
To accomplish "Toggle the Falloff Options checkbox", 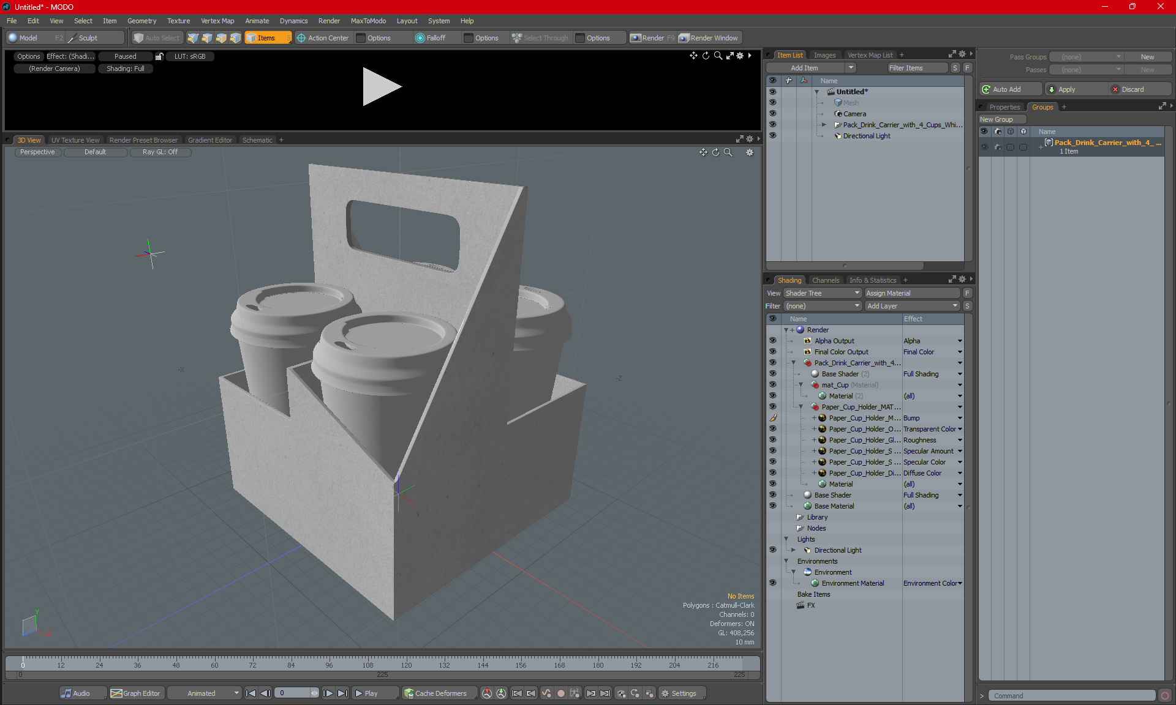I will pyautogui.click(x=469, y=38).
